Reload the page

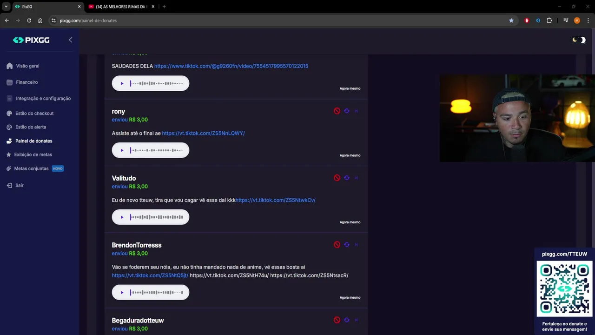29,20
